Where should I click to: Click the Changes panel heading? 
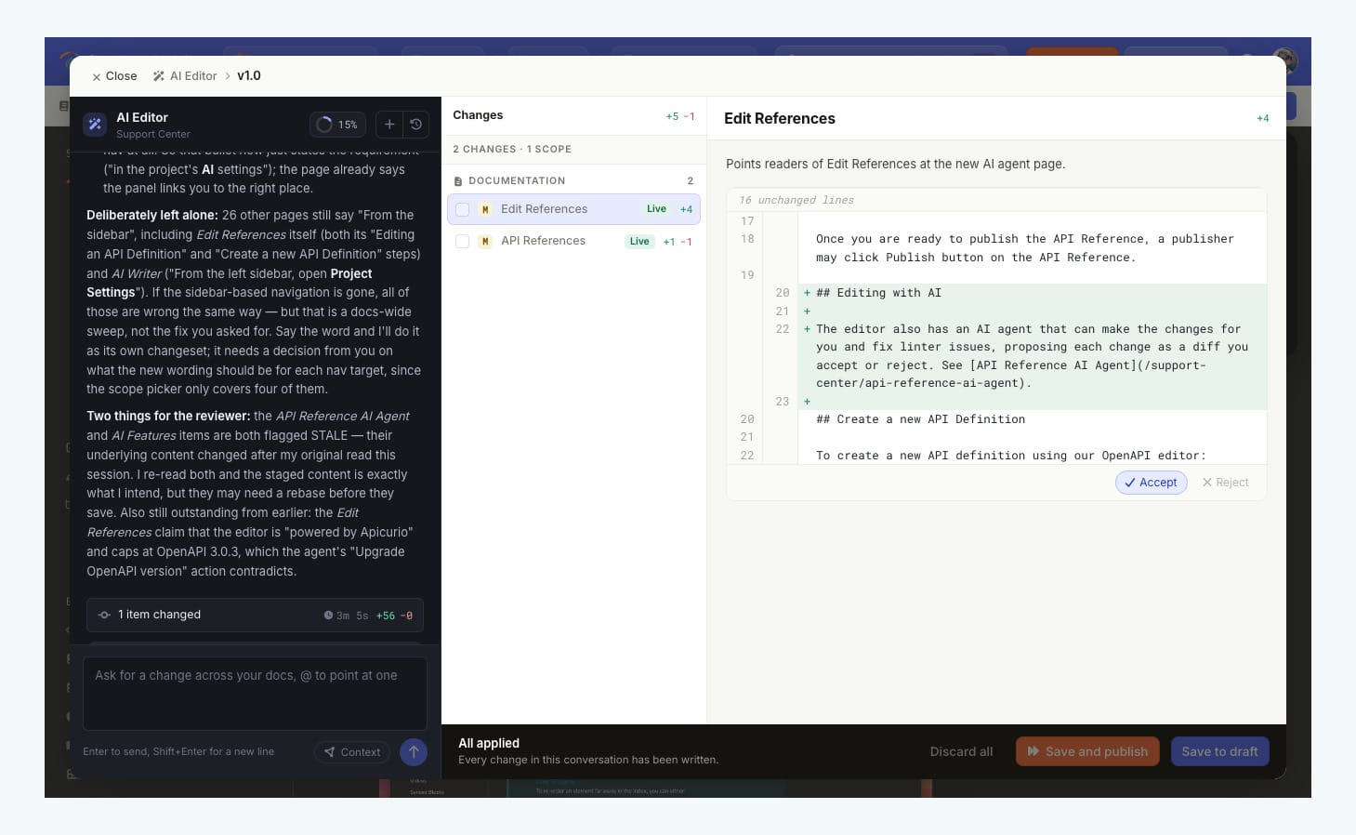point(478,115)
